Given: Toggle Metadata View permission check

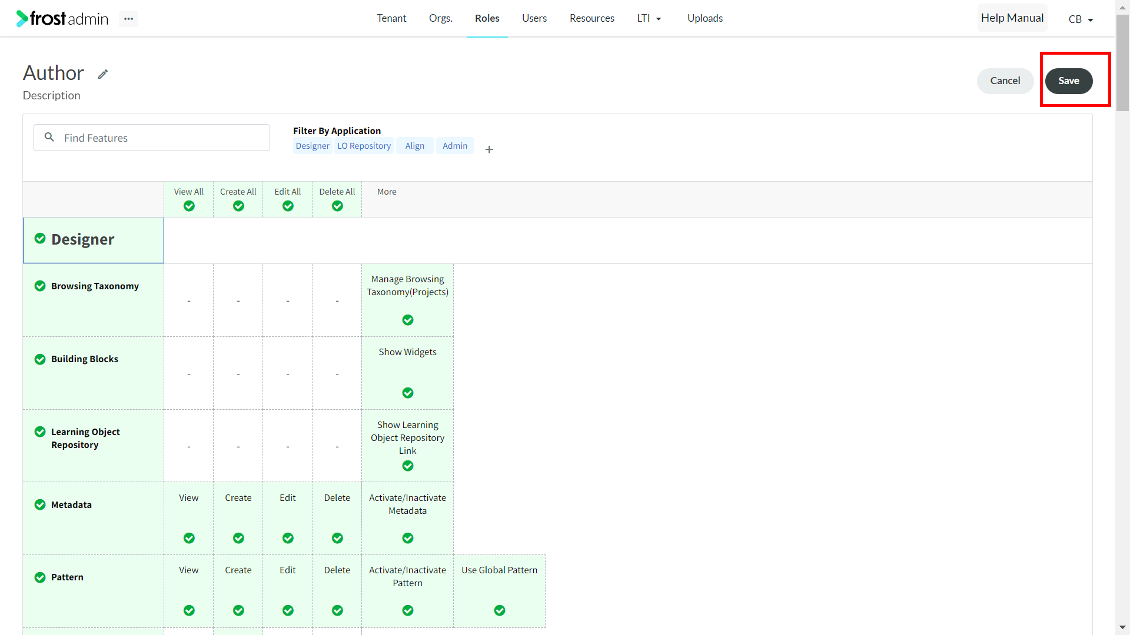Looking at the screenshot, I should tap(189, 538).
